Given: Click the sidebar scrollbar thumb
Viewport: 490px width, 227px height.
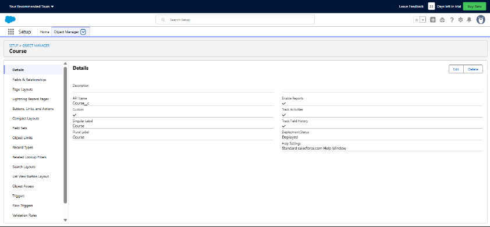Looking at the screenshot, I should [65, 135].
